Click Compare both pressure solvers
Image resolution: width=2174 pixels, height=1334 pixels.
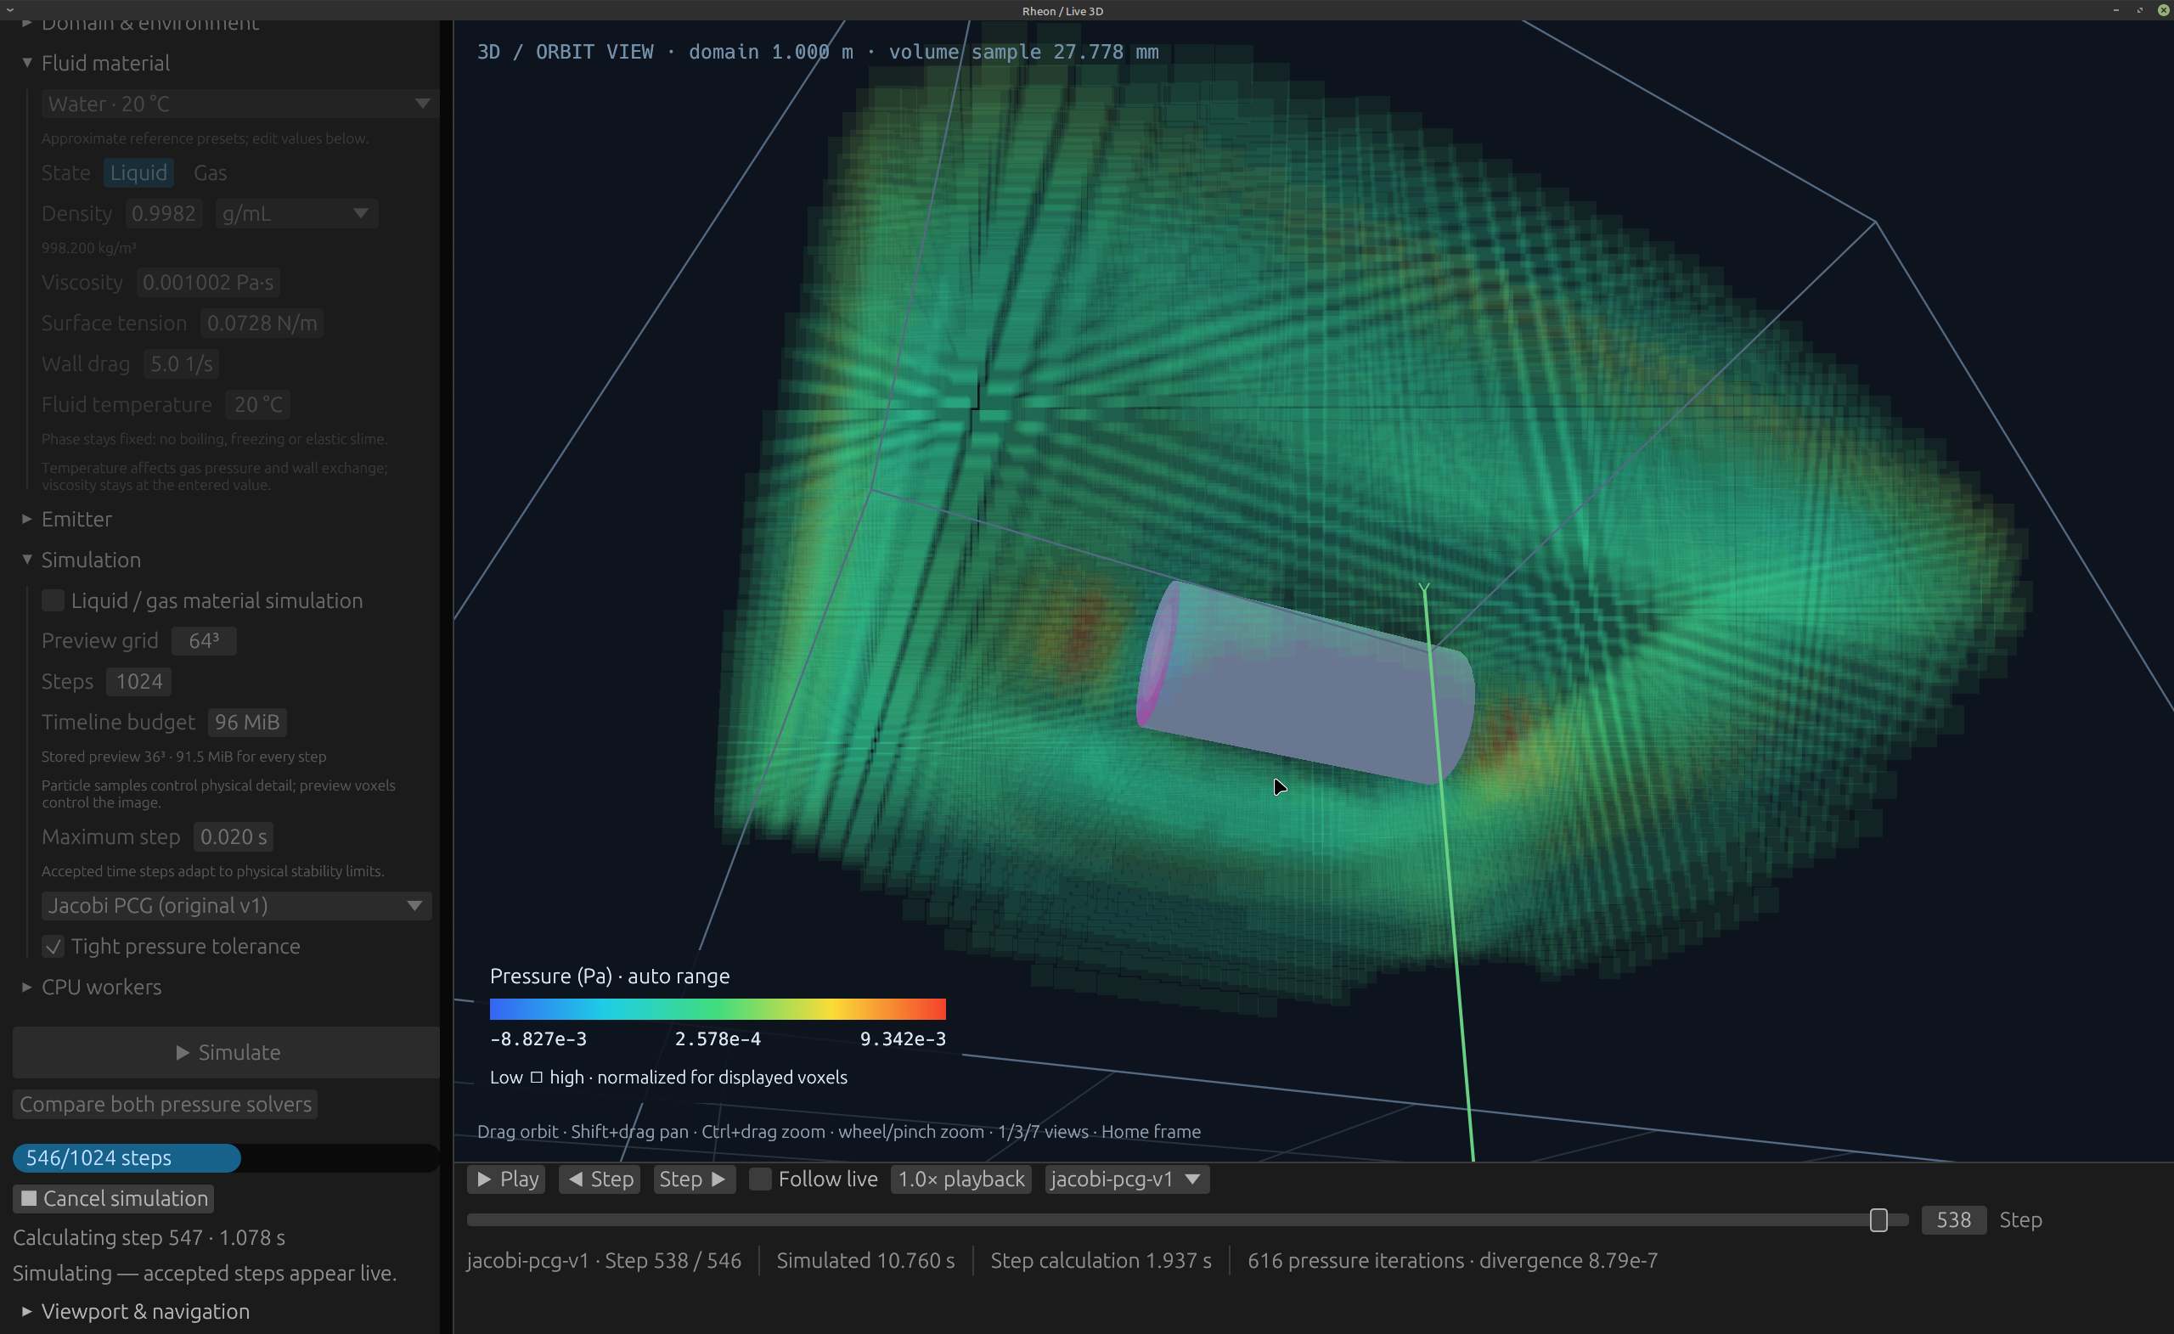click(x=166, y=1104)
